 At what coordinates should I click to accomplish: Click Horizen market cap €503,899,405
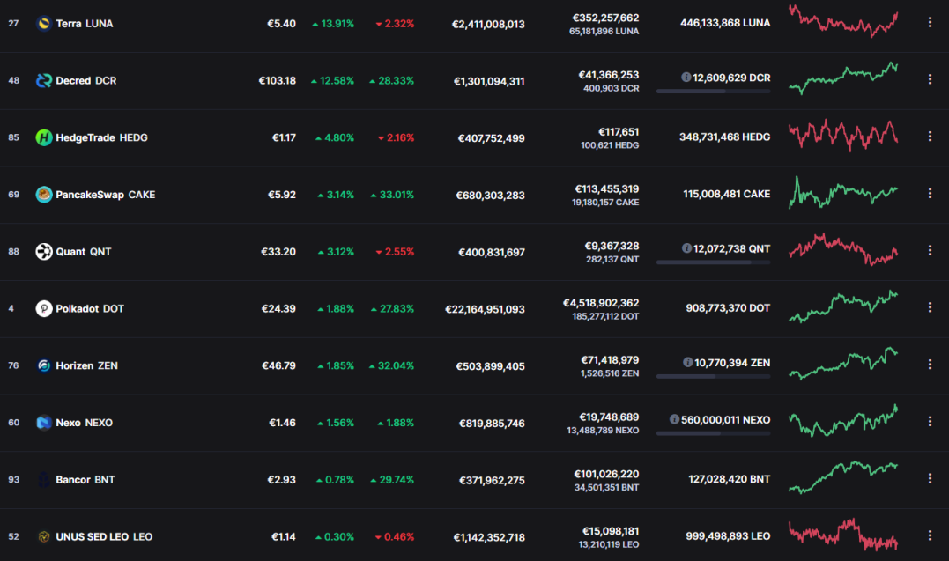(x=490, y=366)
